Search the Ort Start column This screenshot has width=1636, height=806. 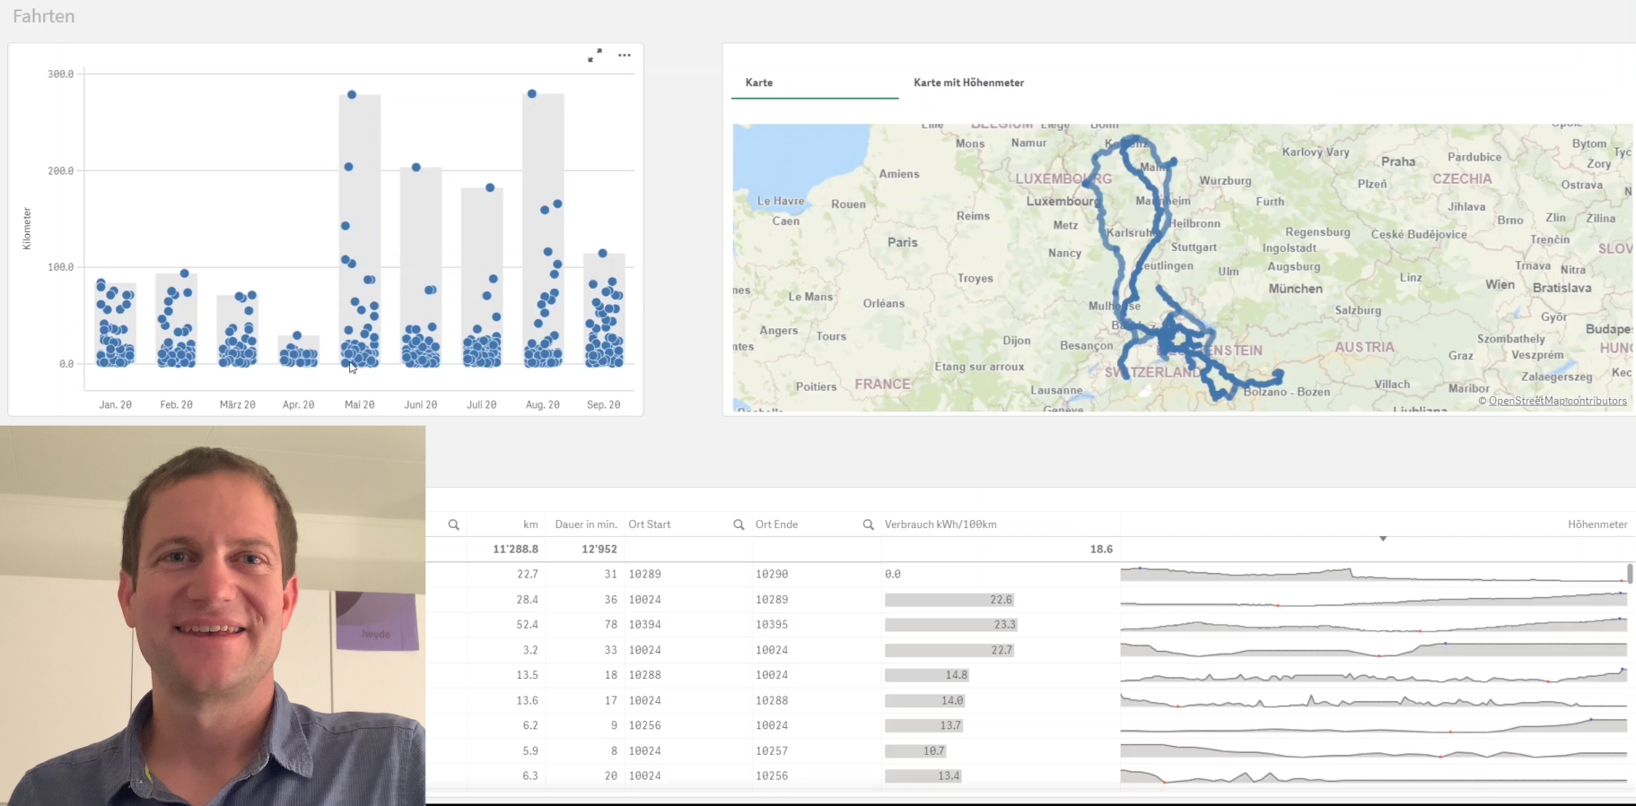click(x=739, y=524)
